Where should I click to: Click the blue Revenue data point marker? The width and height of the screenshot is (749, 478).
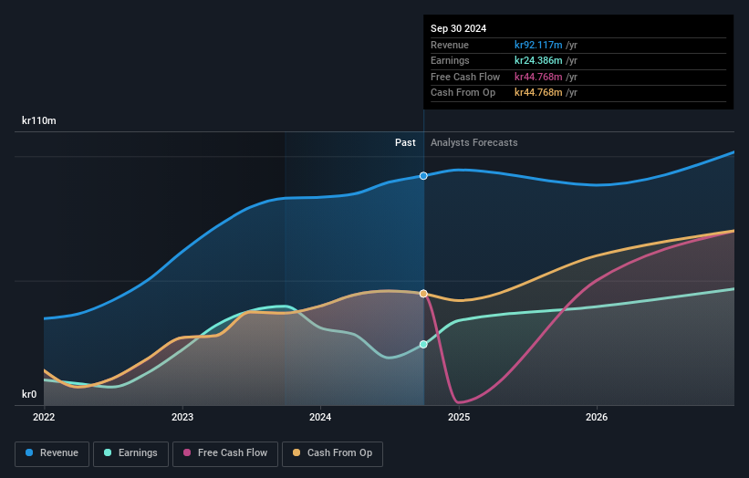423,176
